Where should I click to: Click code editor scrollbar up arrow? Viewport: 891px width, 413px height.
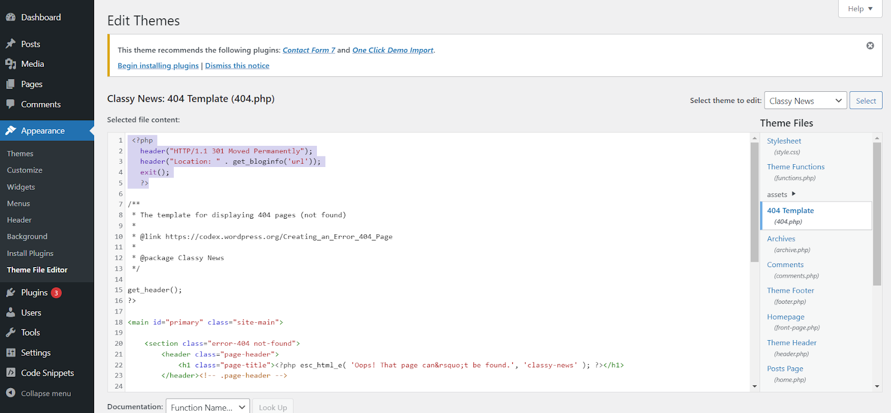click(x=755, y=138)
